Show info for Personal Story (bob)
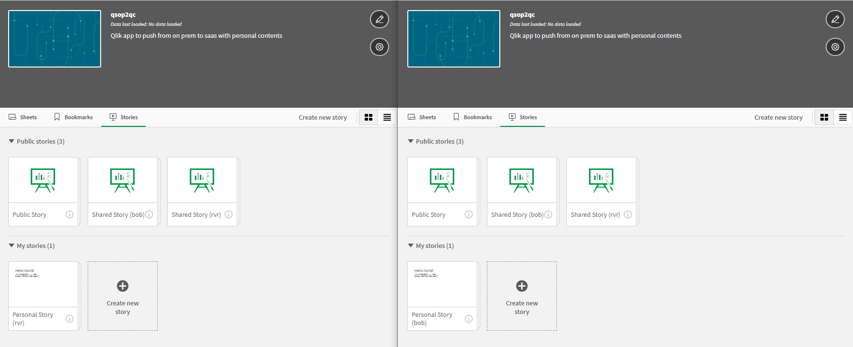Image resolution: width=853 pixels, height=347 pixels. coord(469,319)
